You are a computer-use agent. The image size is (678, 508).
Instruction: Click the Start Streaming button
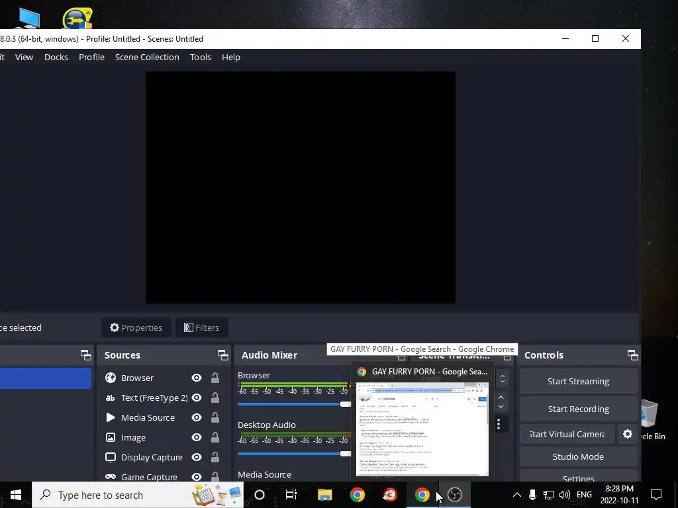click(x=578, y=382)
